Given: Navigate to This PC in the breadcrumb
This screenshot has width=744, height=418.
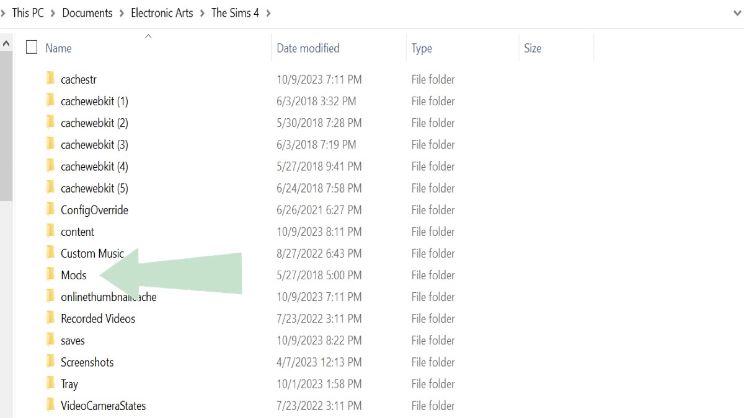Looking at the screenshot, I should (x=28, y=12).
